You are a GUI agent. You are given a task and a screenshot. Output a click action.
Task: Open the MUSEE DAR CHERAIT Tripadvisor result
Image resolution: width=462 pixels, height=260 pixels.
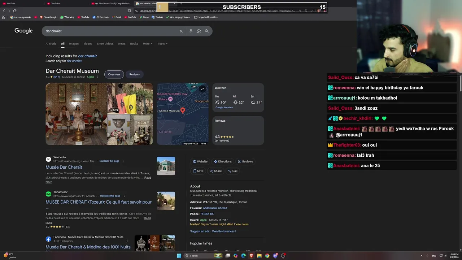point(99,202)
